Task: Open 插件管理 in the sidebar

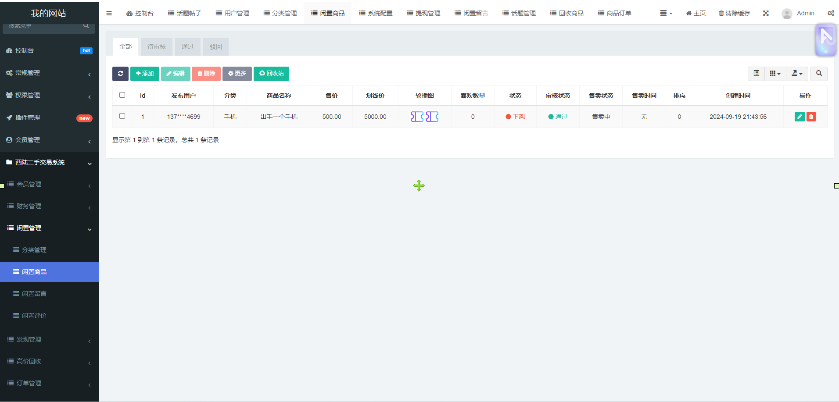Action: tap(50, 117)
